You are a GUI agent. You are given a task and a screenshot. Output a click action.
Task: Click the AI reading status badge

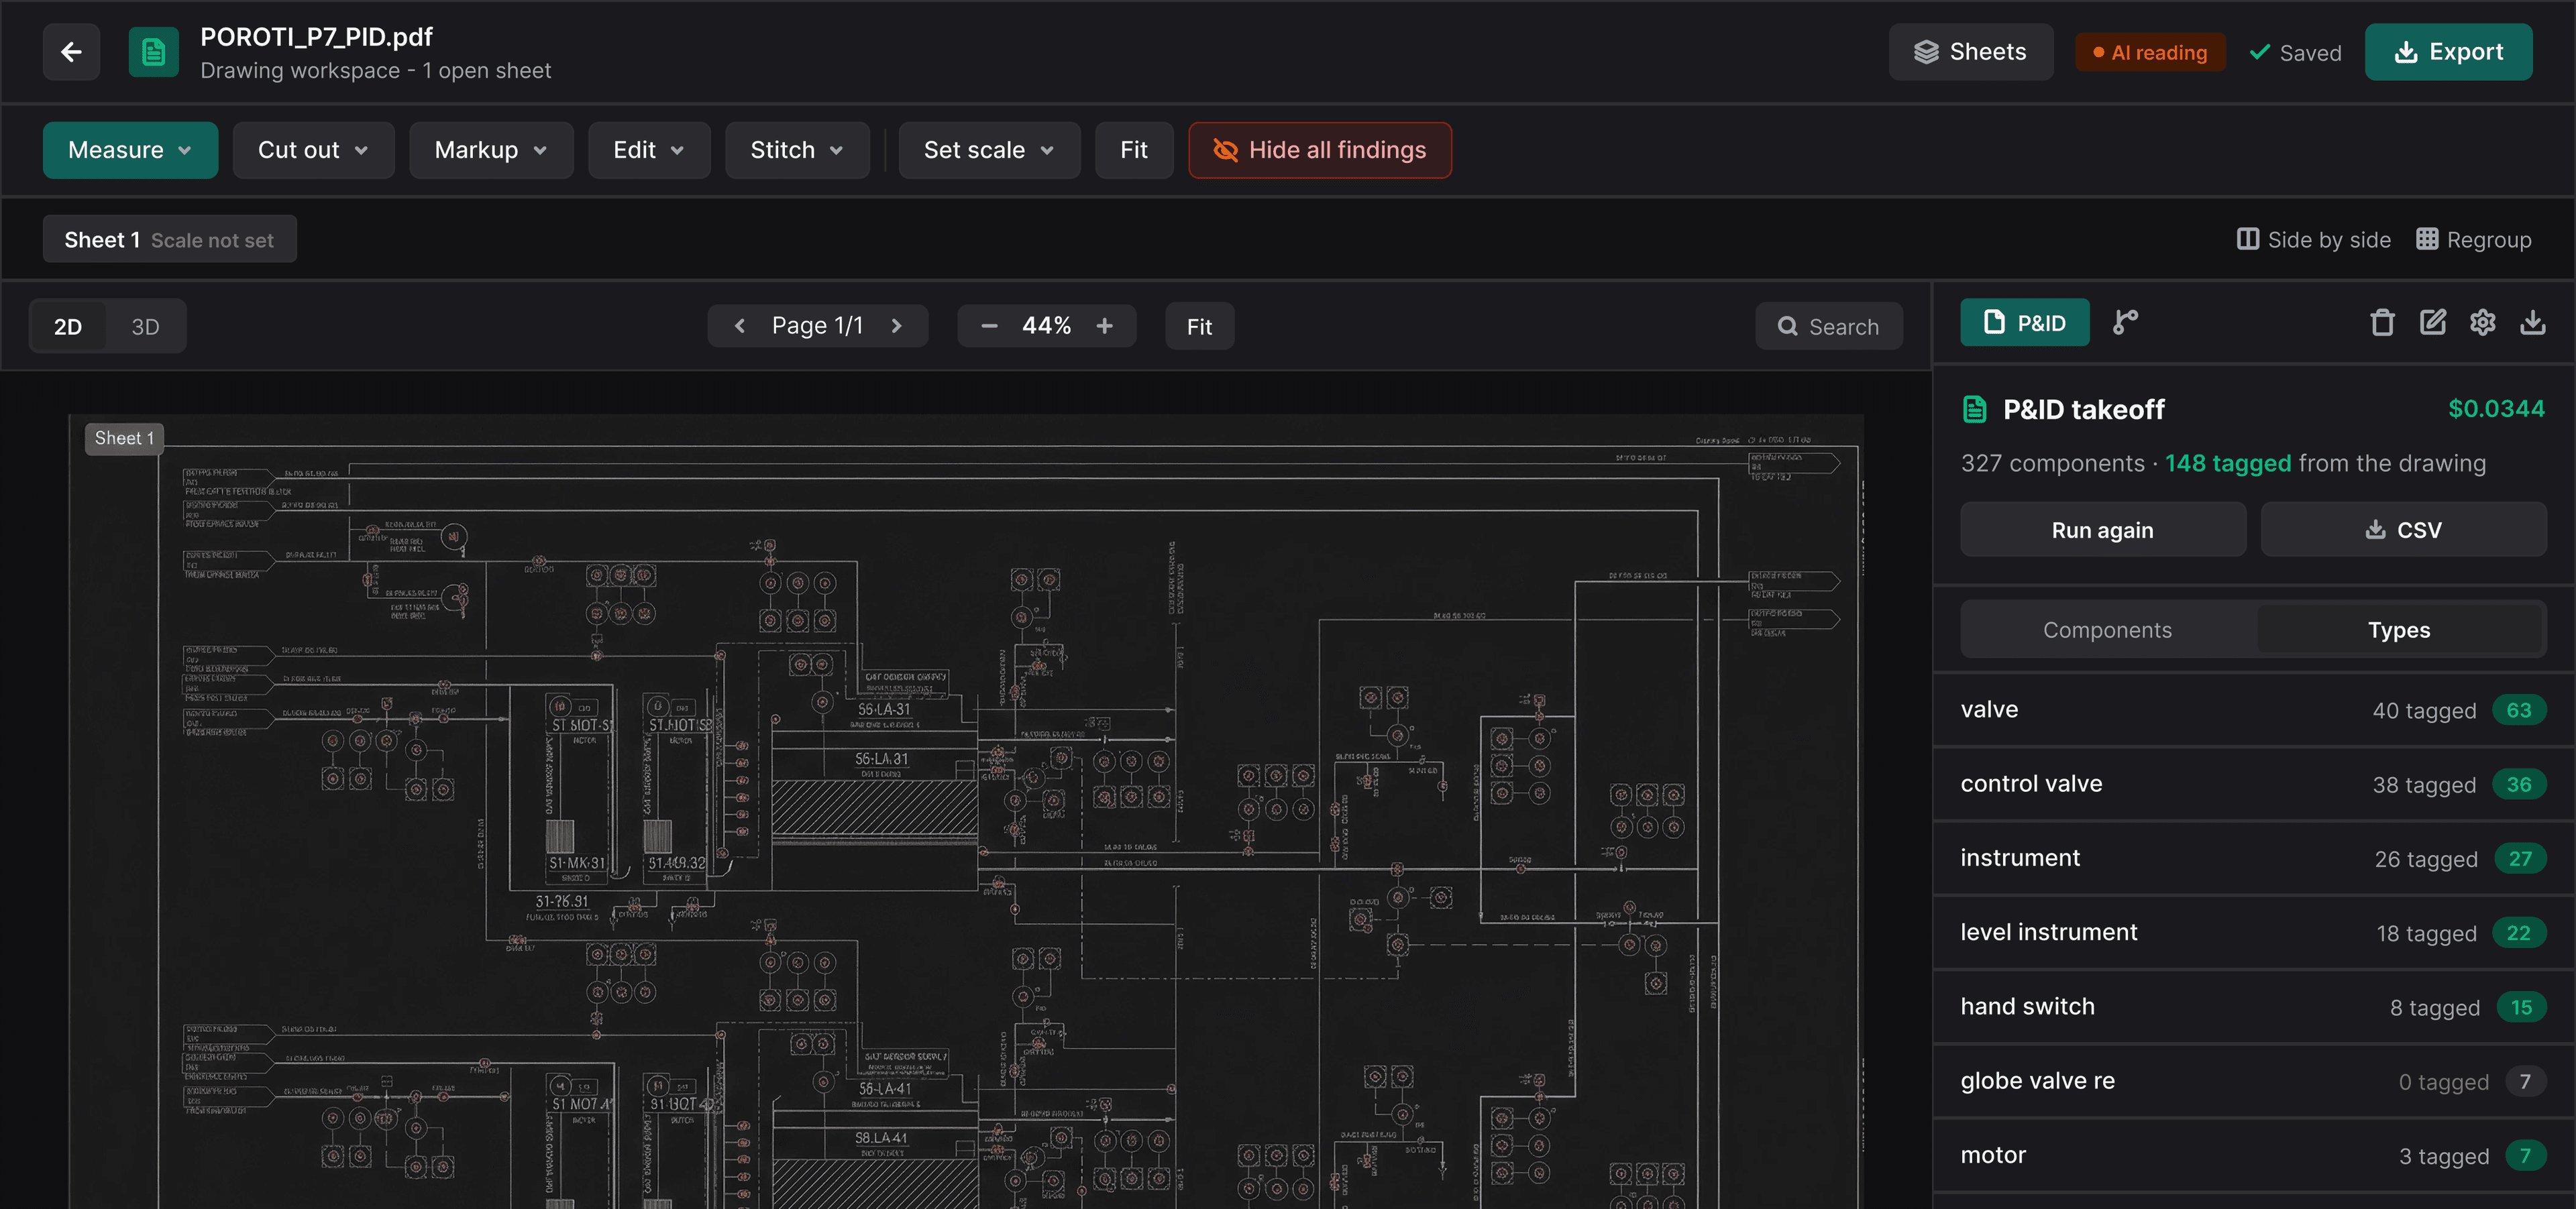pyautogui.click(x=2150, y=53)
